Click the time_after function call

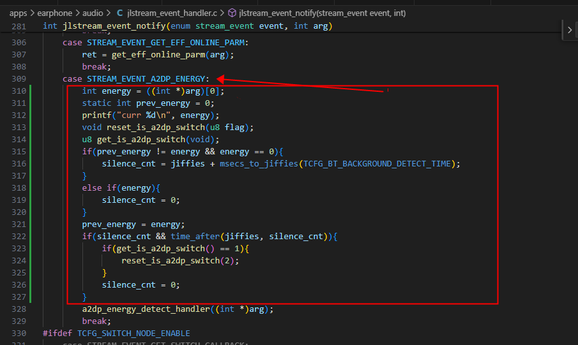click(195, 237)
